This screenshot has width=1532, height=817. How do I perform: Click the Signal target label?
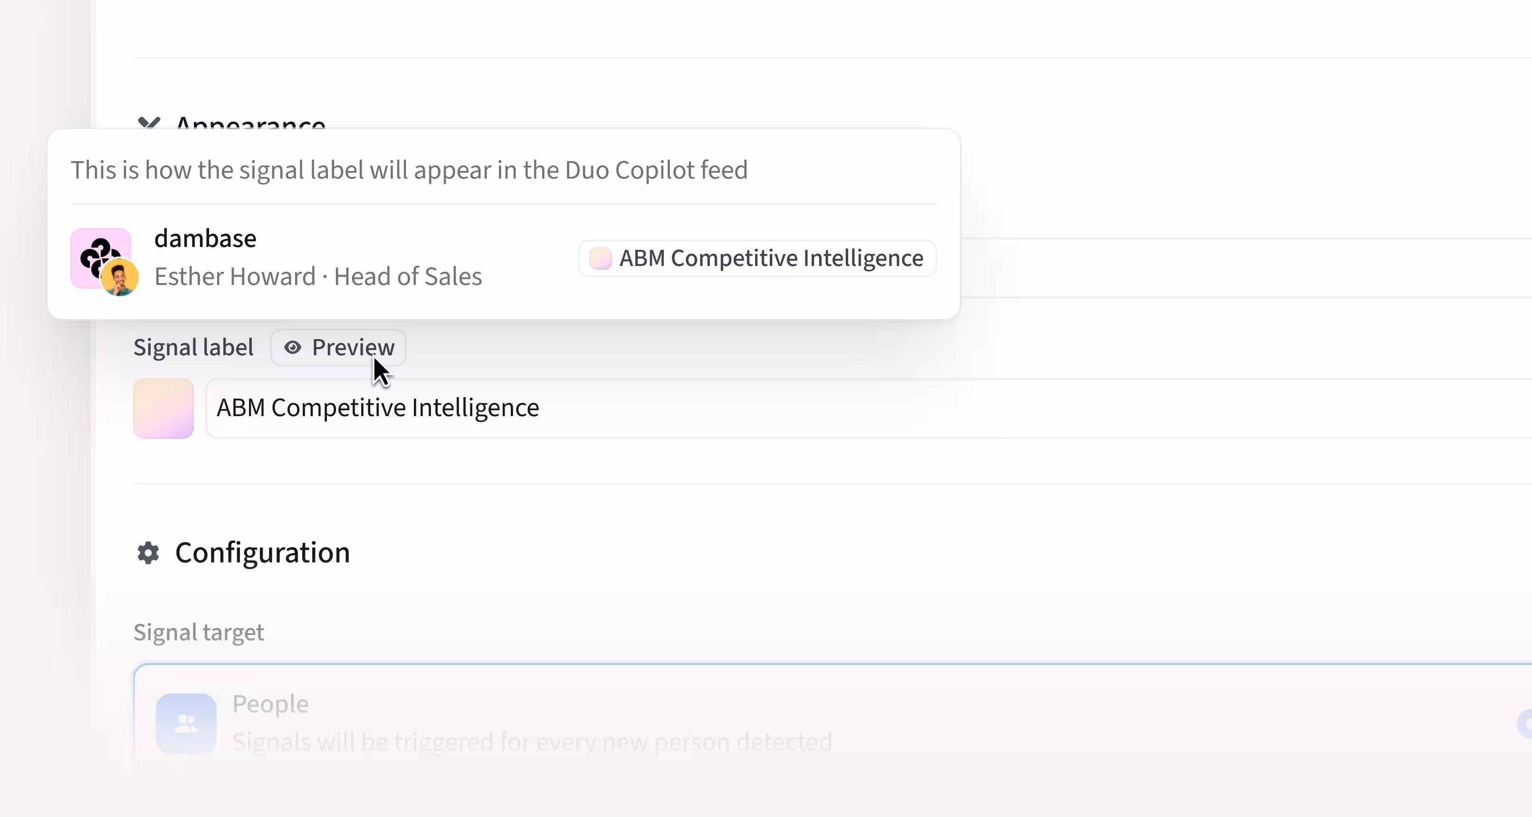coord(199,633)
